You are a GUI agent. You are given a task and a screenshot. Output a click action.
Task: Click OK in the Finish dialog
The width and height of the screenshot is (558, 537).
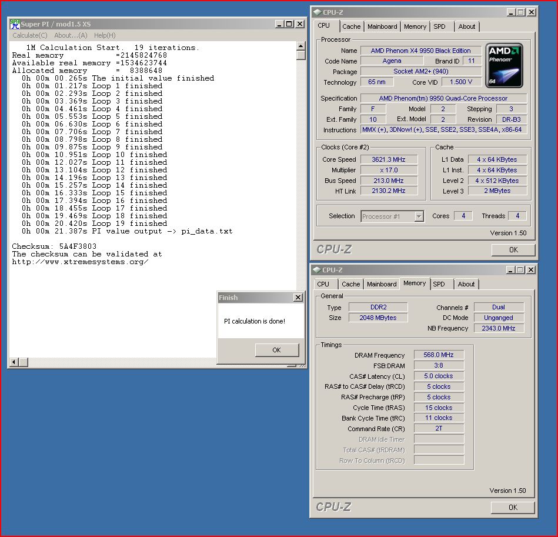[x=276, y=350]
